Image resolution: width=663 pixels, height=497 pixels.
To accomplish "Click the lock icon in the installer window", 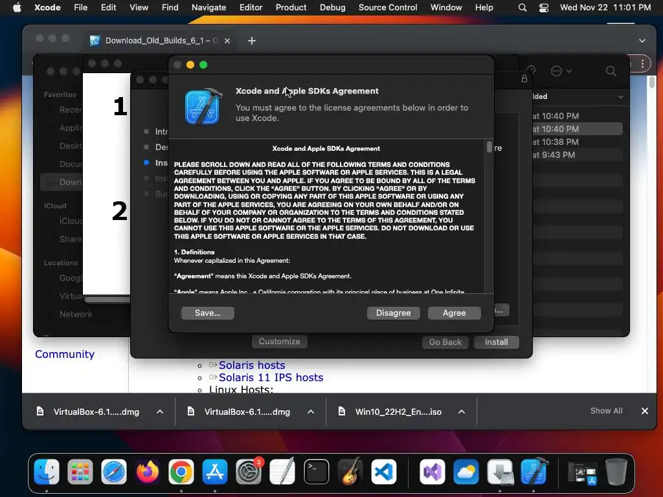I will click(524, 78).
